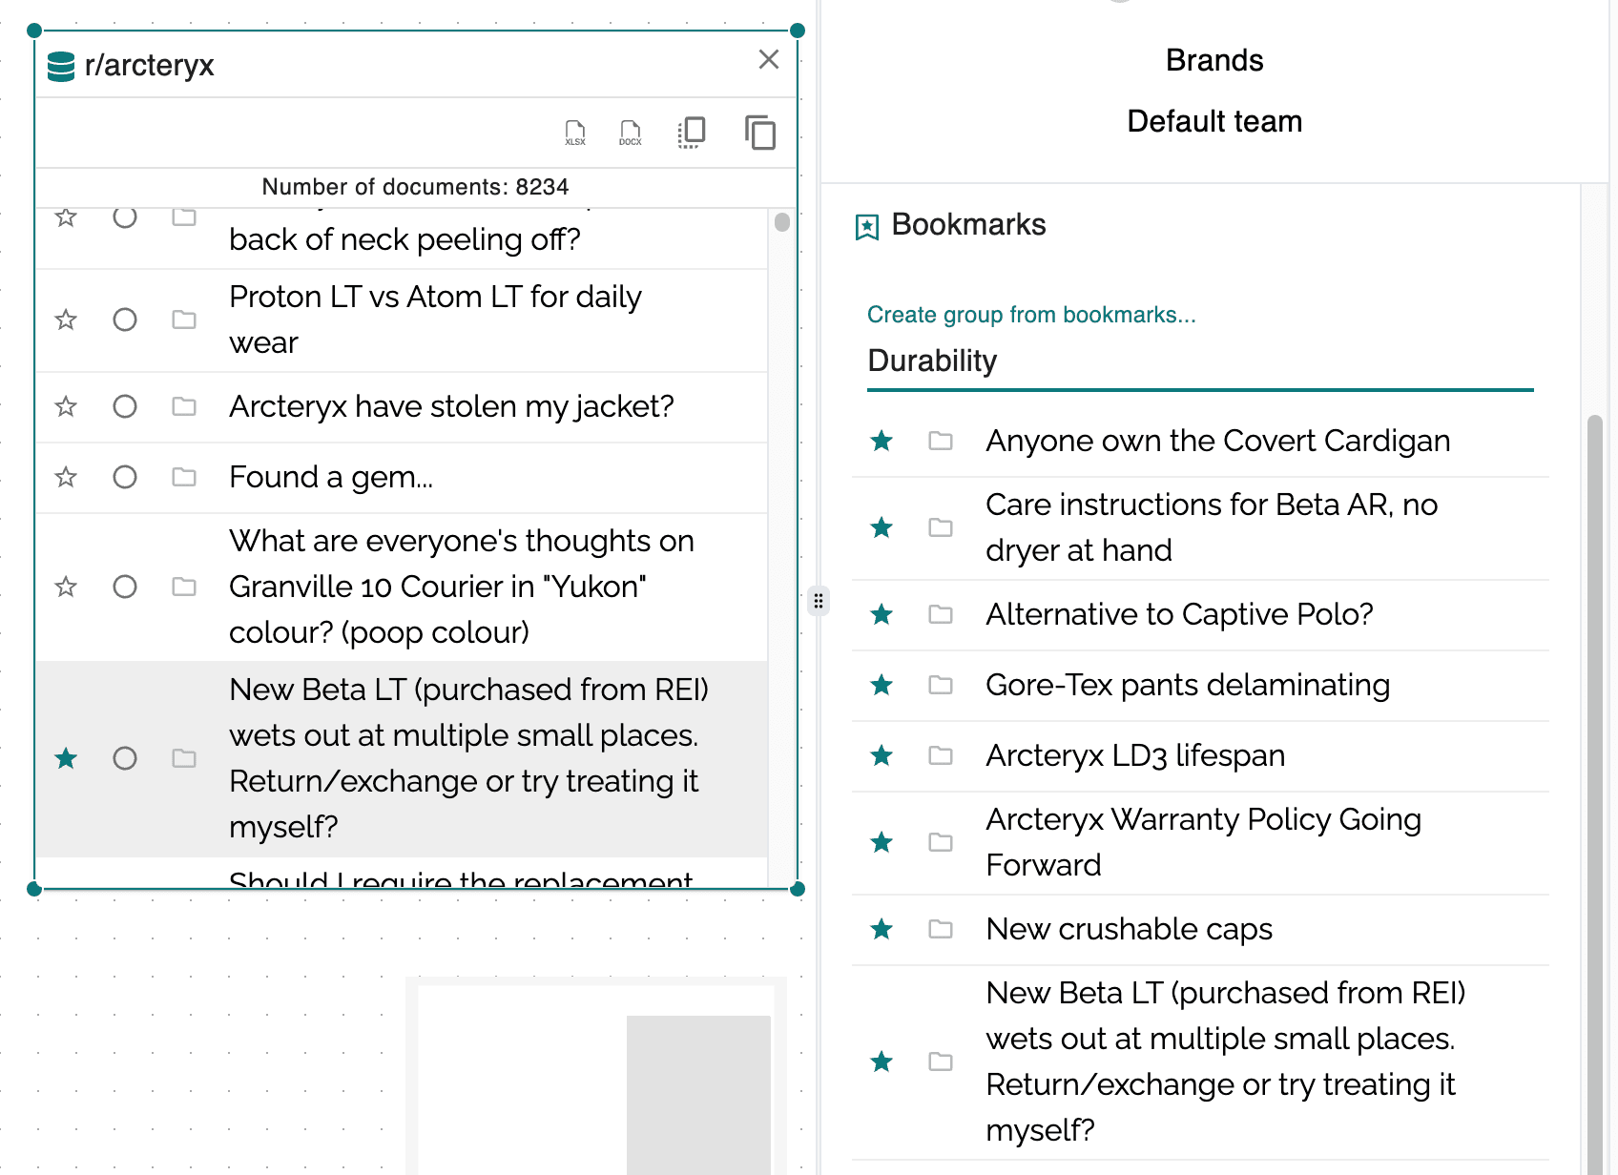Folder icon for Proton LT vs Atom LT

click(184, 320)
